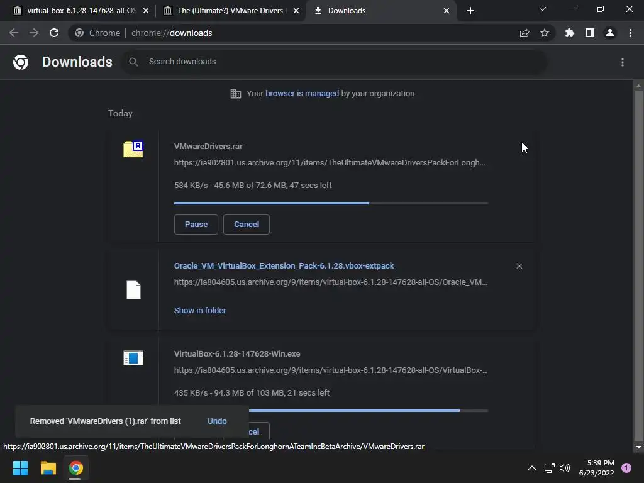Switch to The (Ultimate?) VMware Drivers tab
This screenshot has height=483, width=644.
click(230, 11)
